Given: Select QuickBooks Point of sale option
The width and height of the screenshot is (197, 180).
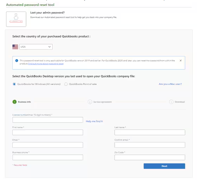Looking at the screenshot, I should tap(66, 84).
